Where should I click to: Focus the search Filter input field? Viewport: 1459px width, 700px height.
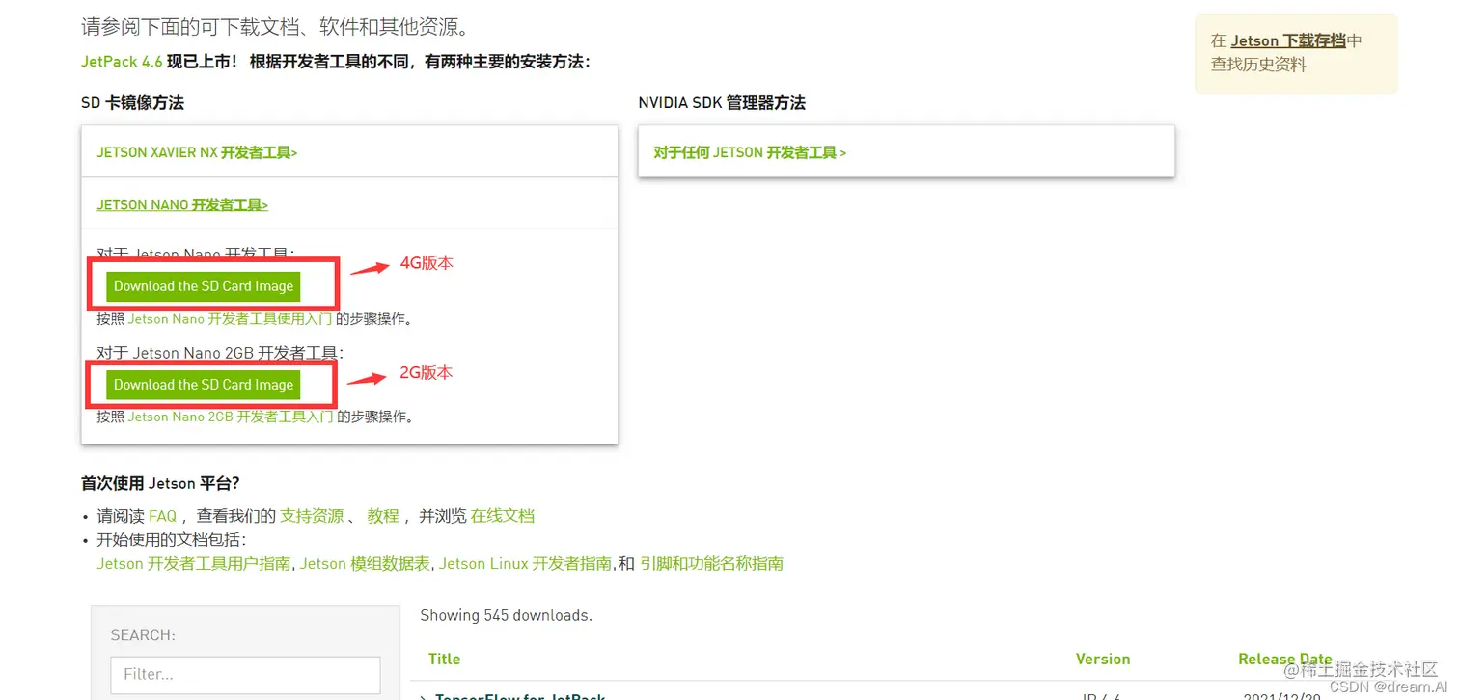click(246, 675)
